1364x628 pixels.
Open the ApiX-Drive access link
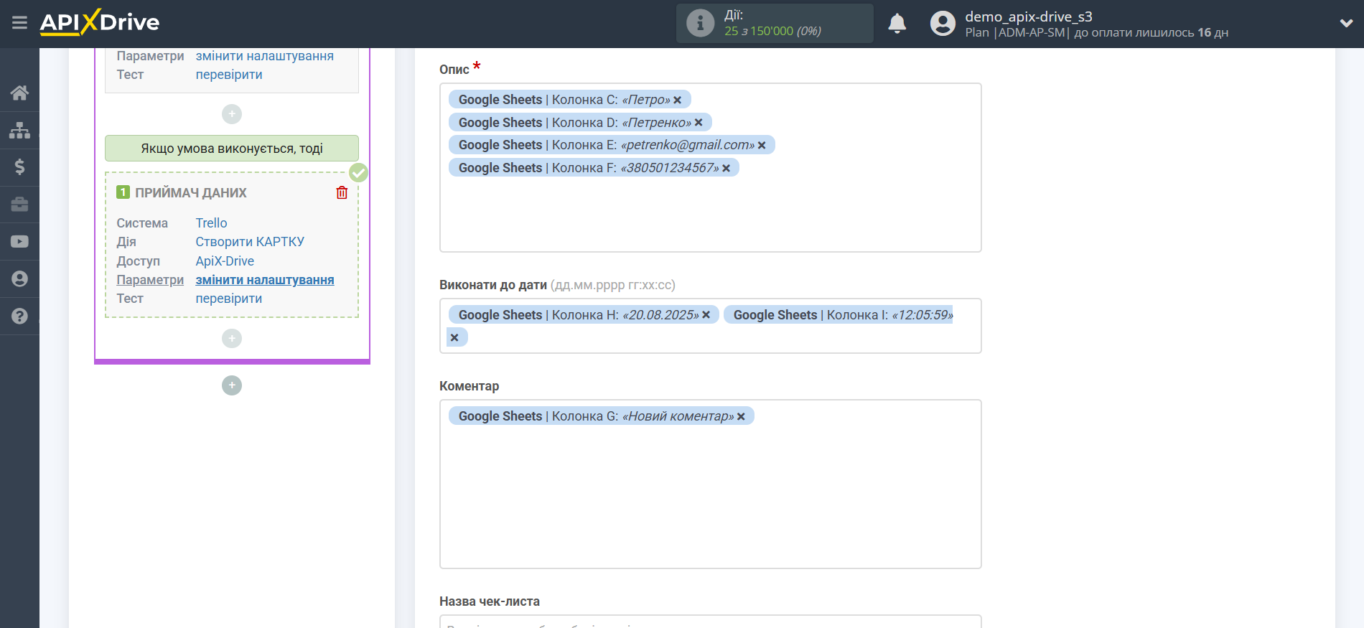pyautogui.click(x=225, y=261)
